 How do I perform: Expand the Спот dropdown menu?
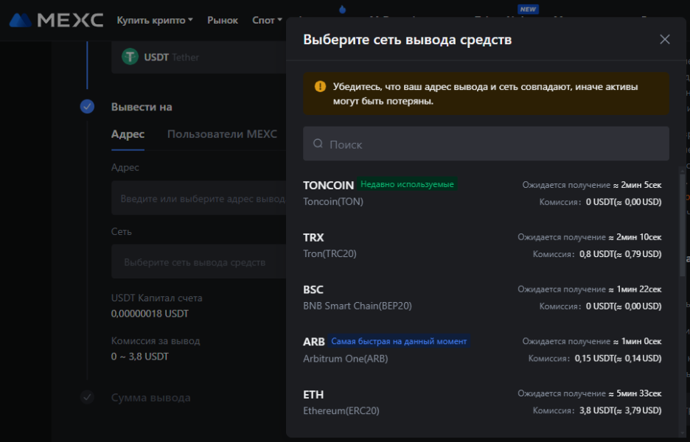(267, 21)
